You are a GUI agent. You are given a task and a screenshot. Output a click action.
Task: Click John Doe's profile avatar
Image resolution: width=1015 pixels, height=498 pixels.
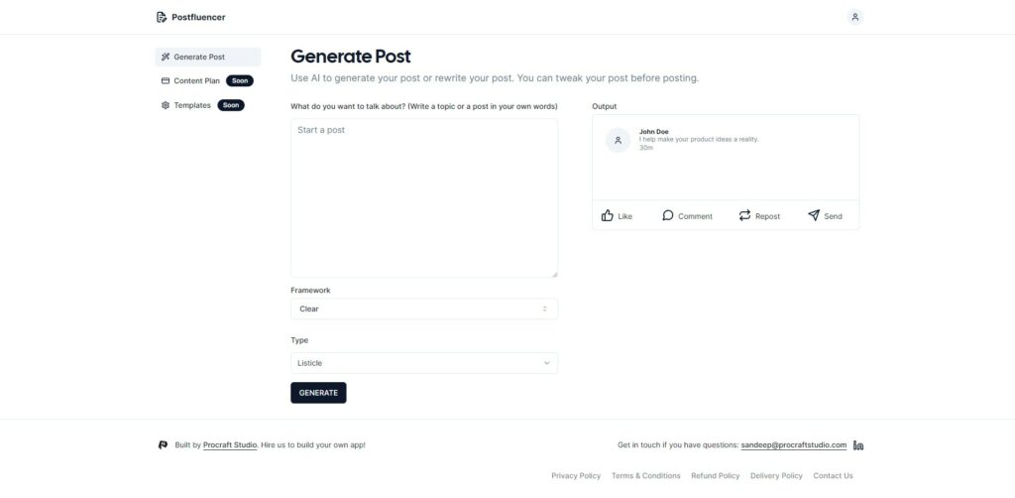click(618, 140)
